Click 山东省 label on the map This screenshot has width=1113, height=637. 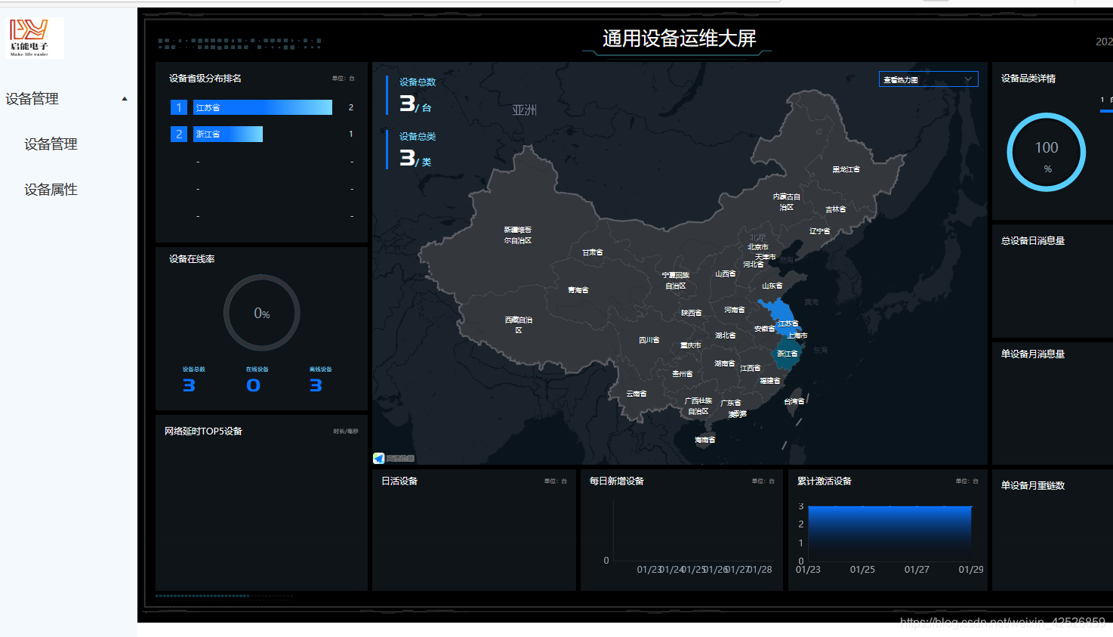(772, 286)
